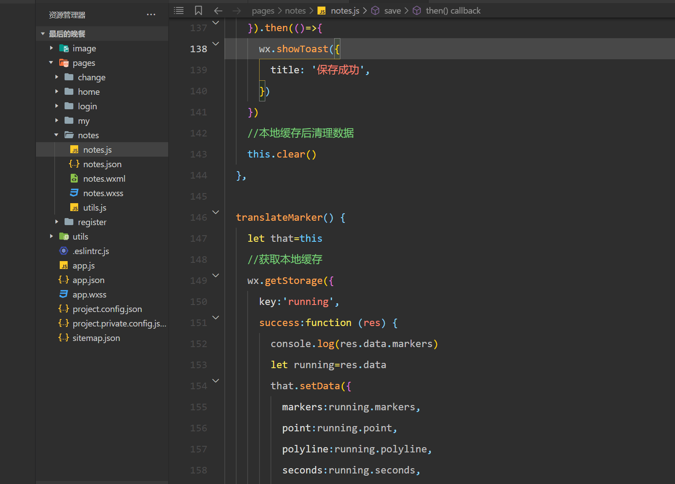Screen dimensions: 675x484
Task: Click the outline list icon above editor
Action: click(179, 11)
